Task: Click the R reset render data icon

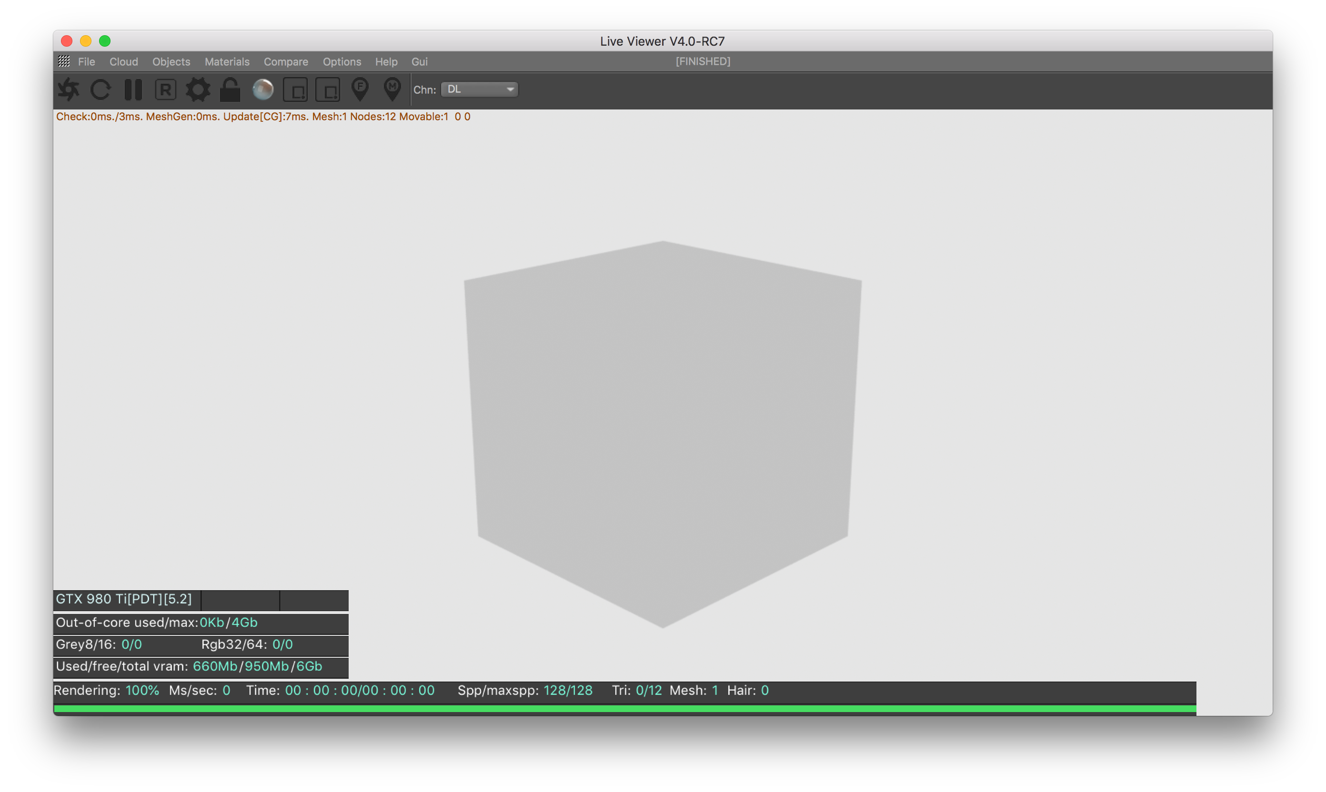Action: tap(166, 89)
